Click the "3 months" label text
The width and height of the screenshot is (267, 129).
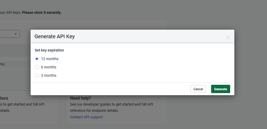(49, 75)
